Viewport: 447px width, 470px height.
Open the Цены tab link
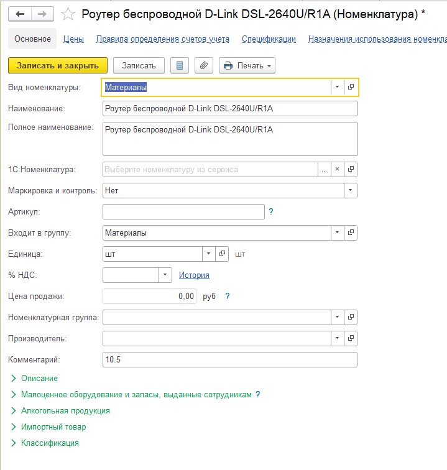tap(73, 39)
